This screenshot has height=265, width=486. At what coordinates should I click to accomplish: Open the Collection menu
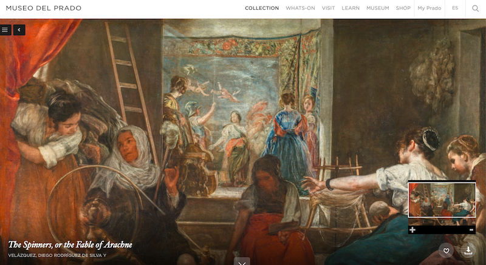262,8
